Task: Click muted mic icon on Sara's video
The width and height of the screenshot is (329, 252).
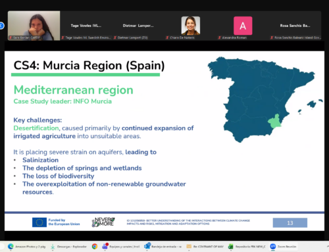Action: (11, 38)
